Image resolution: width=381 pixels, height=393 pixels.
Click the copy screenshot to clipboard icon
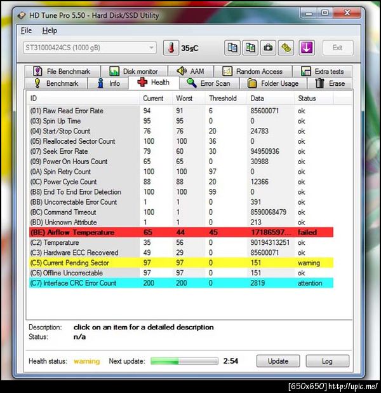pyautogui.click(x=250, y=48)
